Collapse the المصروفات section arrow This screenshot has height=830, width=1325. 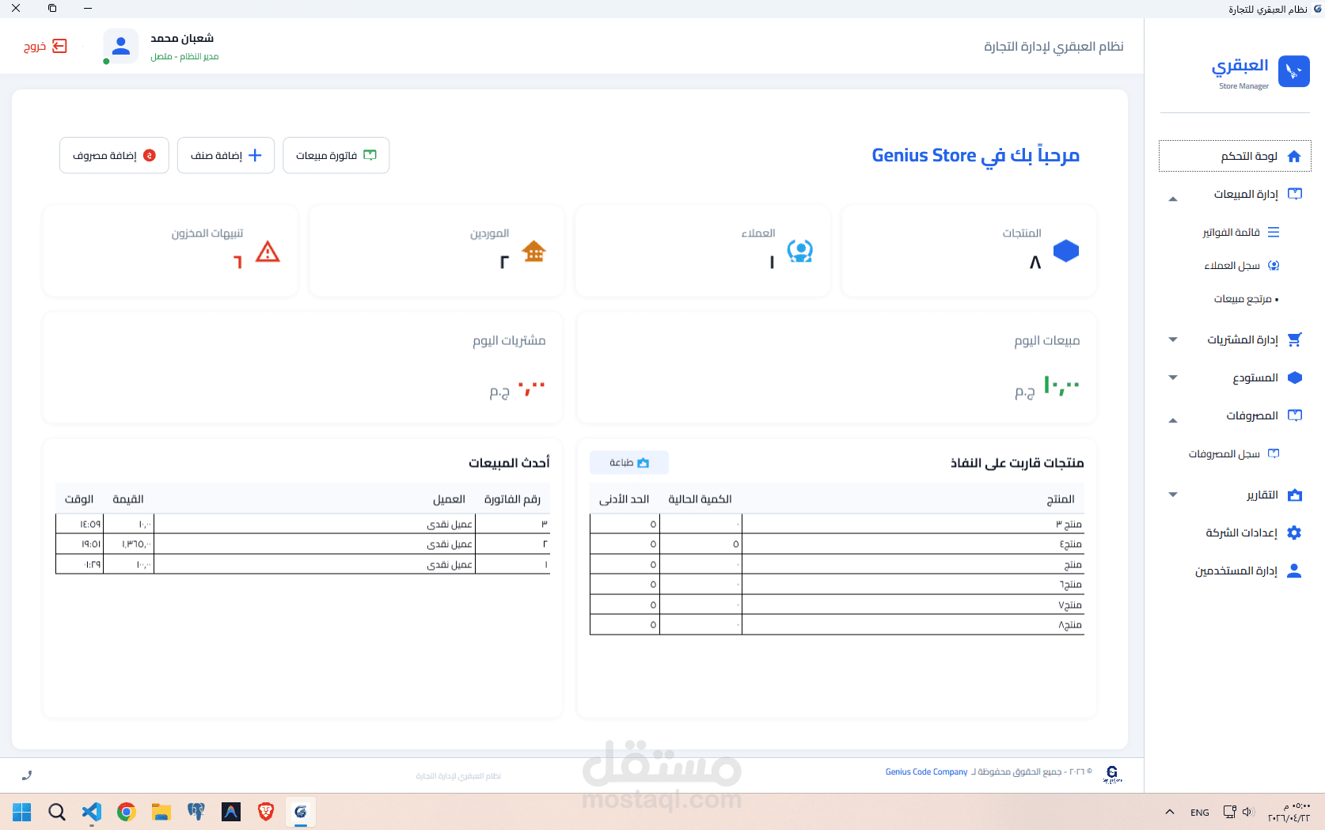point(1173,420)
